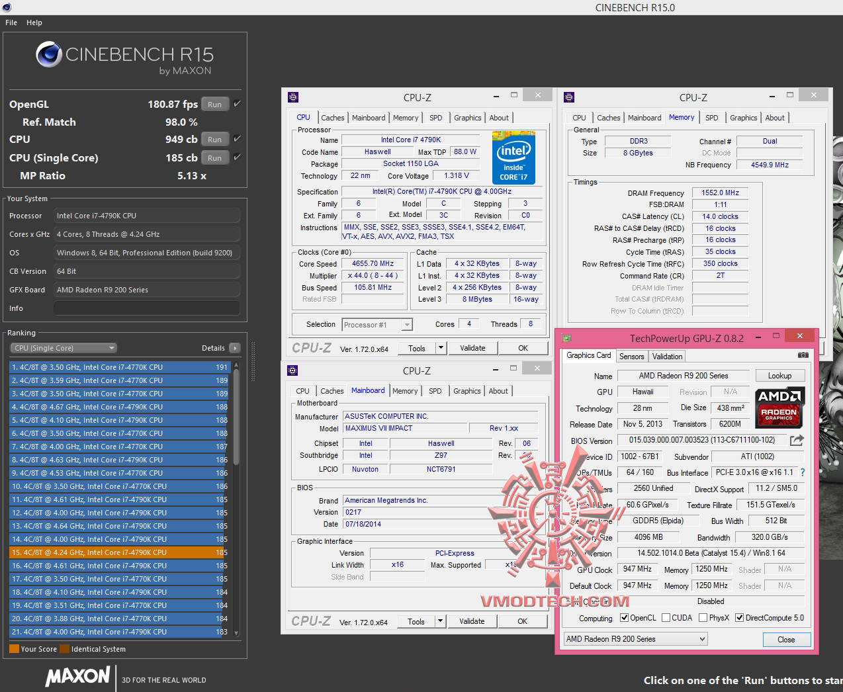843x692 pixels.
Task: Click the GPU-Z BIOS share/export icon
Action: pyautogui.click(x=797, y=440)
